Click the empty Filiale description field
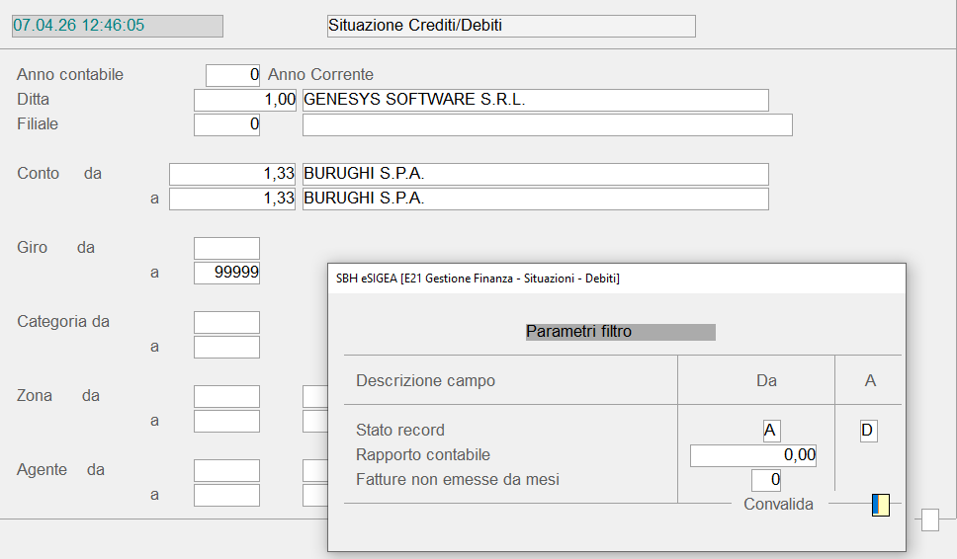 click(x=547, y=124)
